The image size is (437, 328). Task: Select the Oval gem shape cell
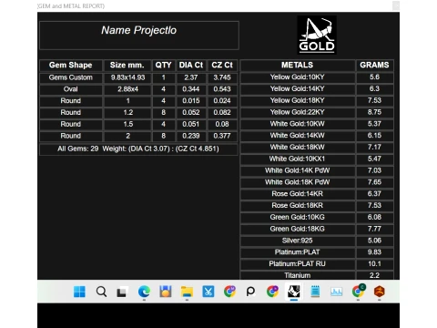pos(71,89)
